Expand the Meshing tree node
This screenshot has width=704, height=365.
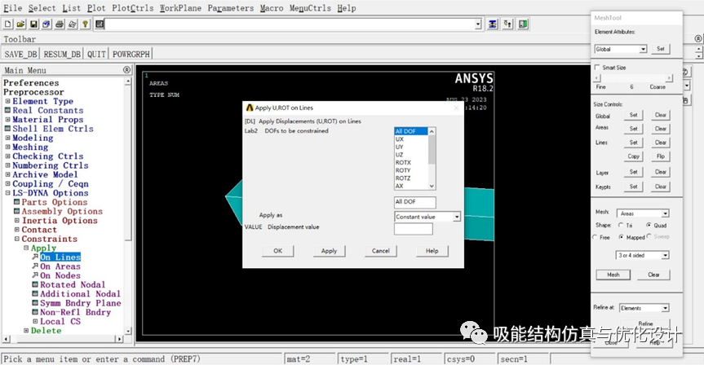tap(7, 147)
